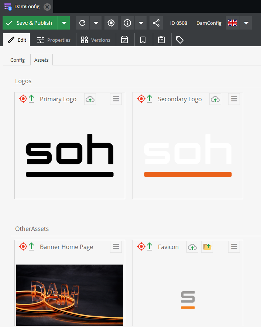This screenshot has height=327, width=261.
Task: Click the reload refresh icon
Action: pos(82,23)
